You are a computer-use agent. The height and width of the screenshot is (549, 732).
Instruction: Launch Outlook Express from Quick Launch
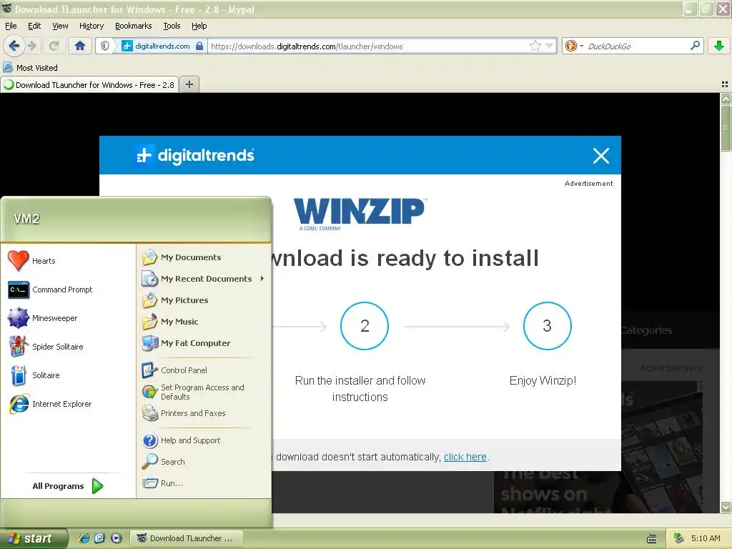point(100,538)
